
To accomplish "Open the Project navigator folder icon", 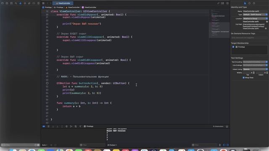I will pos(3,3).
